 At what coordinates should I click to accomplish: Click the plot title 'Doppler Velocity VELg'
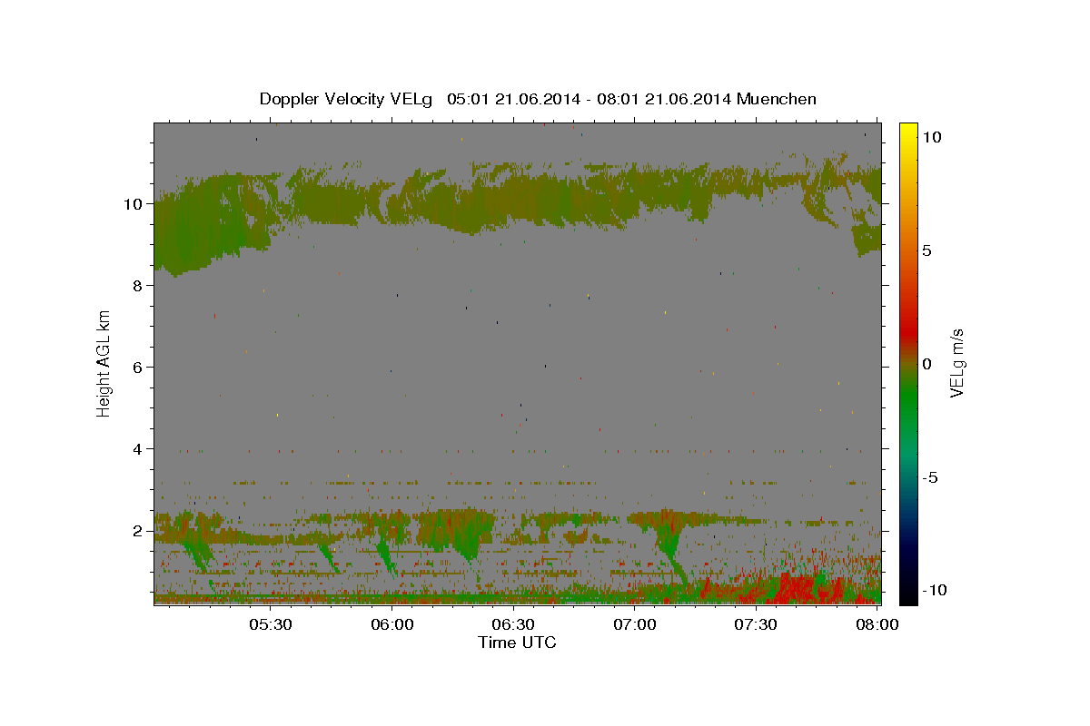coord(348,99)
